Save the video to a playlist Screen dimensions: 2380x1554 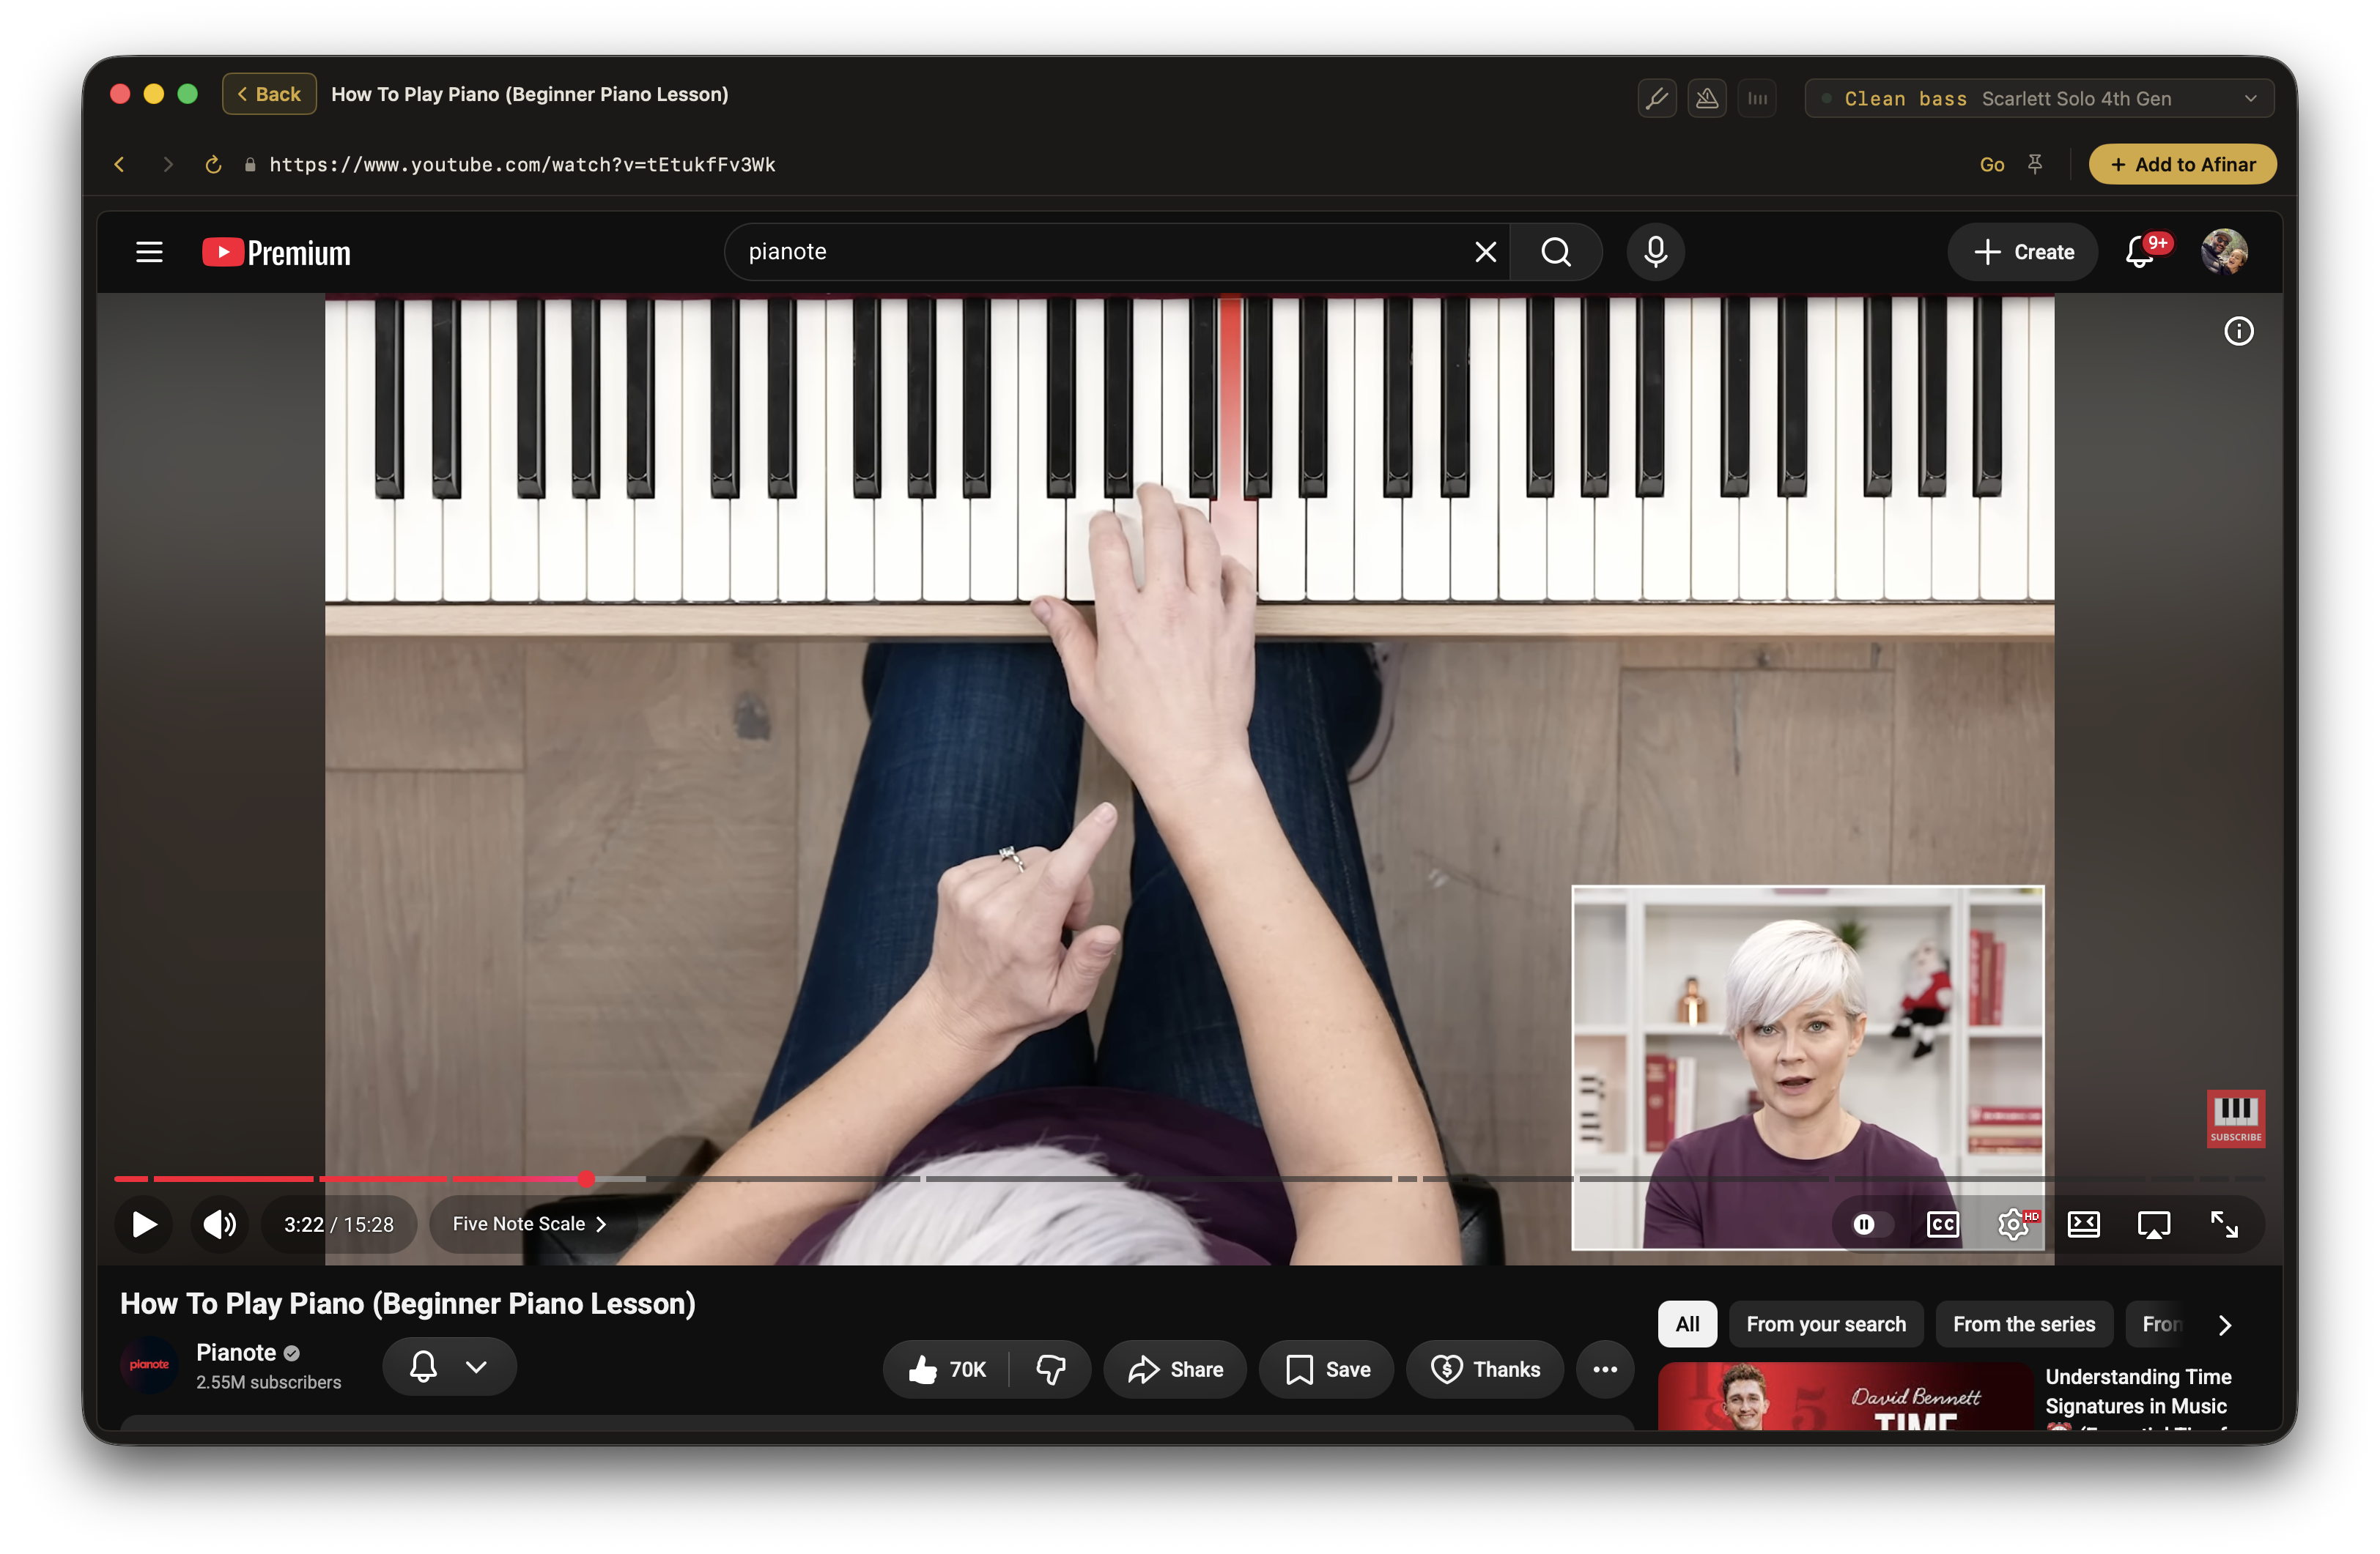point(1327,1369)
